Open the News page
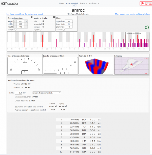Image resolution: width=152 pixels, height=155 pixels. tap(62, 4)
